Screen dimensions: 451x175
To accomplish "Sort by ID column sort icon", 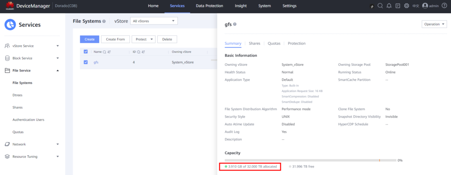I will pos(143,52).
